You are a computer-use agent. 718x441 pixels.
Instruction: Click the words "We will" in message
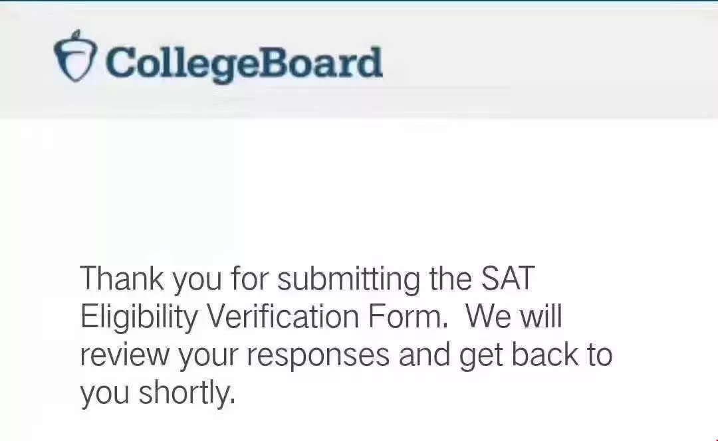[514, 315]
